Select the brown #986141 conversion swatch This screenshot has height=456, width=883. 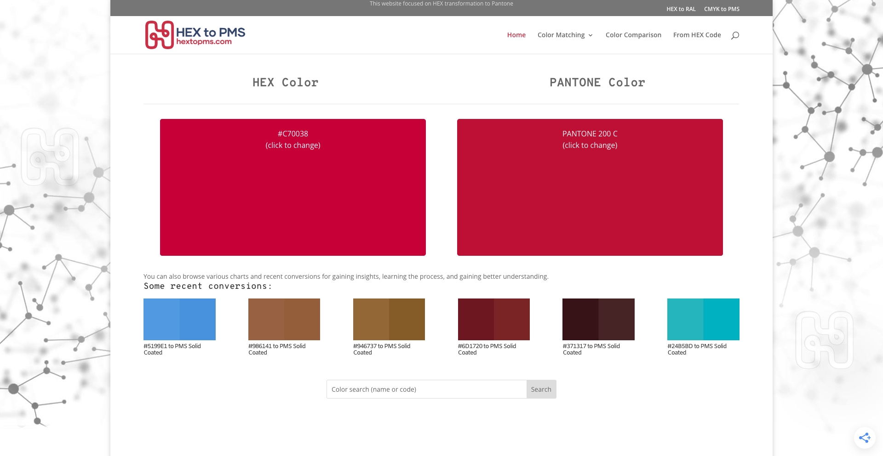pyautogui.click(x=284, y=319)
